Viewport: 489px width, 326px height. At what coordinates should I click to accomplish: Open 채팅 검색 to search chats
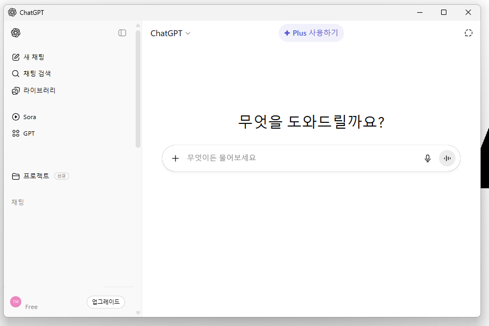[x=31, y=73]
